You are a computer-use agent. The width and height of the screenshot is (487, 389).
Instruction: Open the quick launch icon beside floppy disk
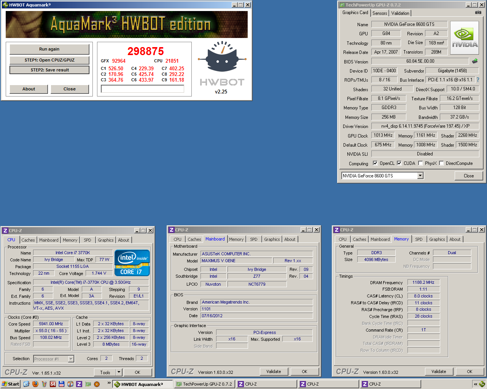(70, 384)
